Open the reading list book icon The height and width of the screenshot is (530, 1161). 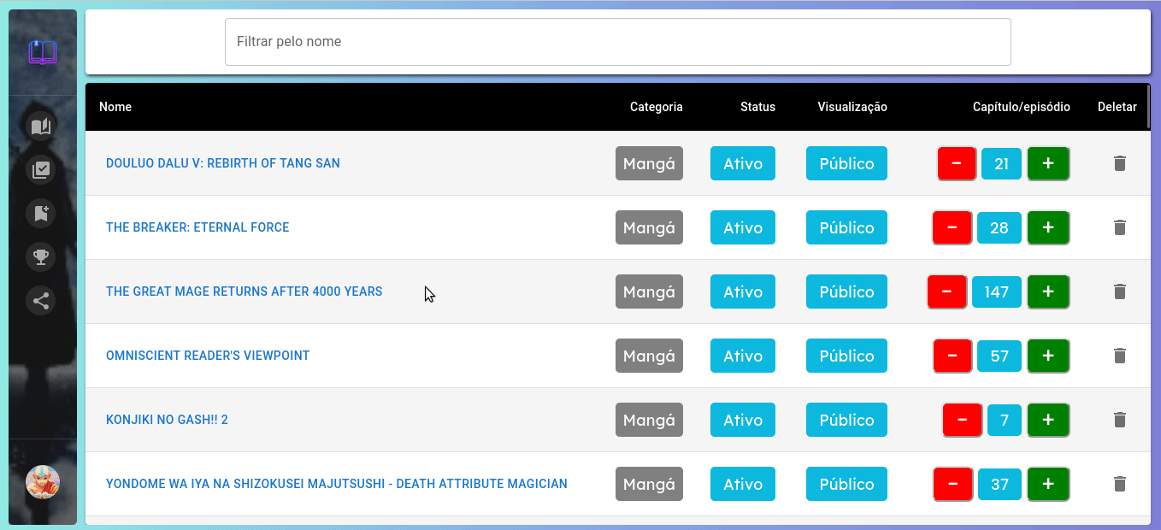click(41, 127)
